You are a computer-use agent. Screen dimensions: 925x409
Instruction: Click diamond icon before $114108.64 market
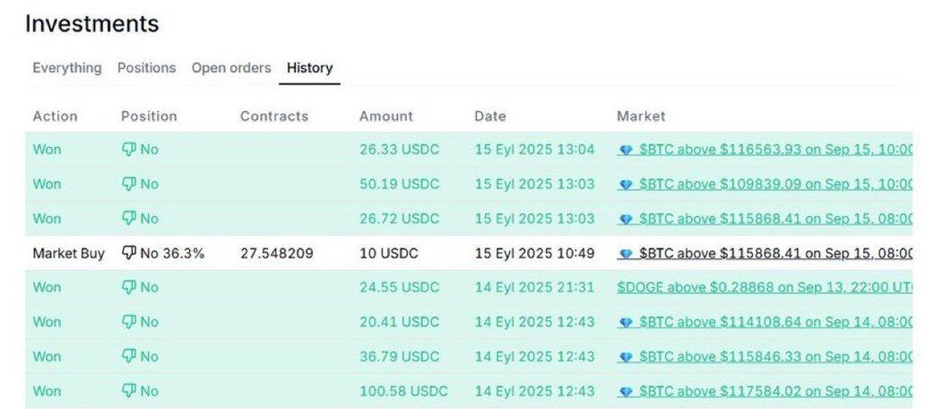(x=627, y=324)
